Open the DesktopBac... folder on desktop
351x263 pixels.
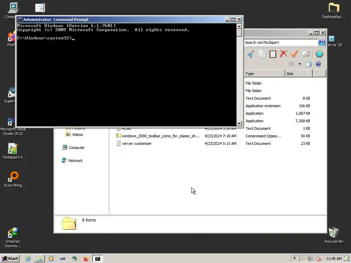pos(334,11)
